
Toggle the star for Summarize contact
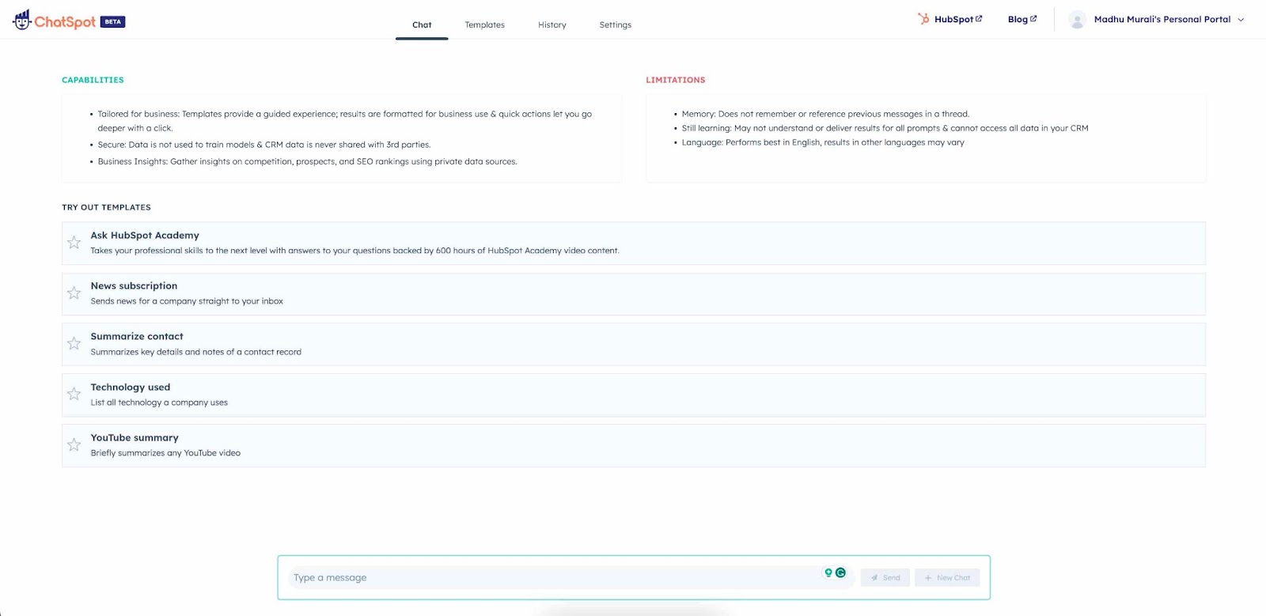[x=74, y=344]
